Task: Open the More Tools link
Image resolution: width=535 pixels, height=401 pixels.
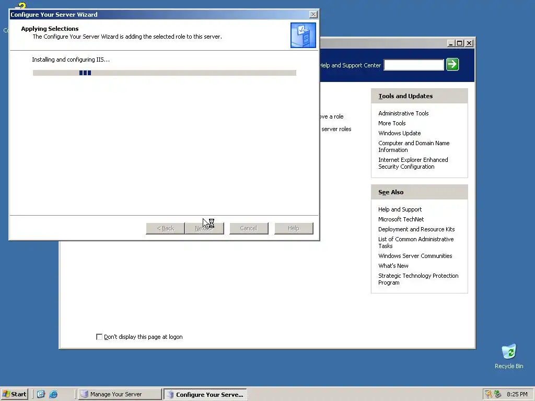Action: (392, 123)
